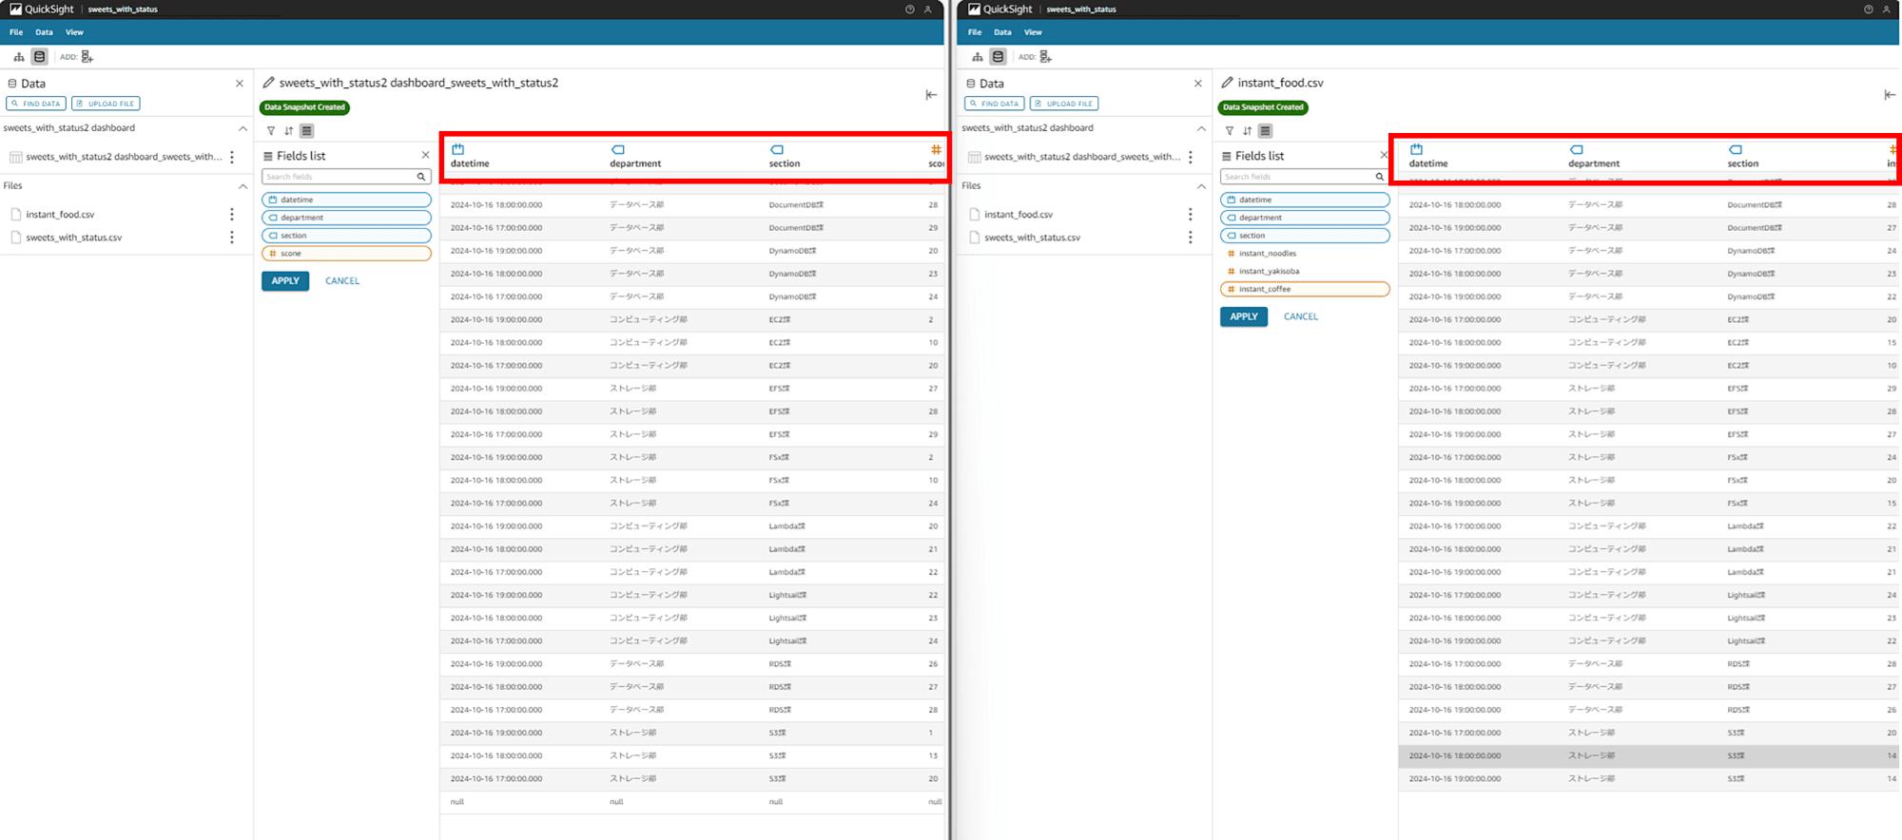Open help icon in right window title bar
Screen dimensions: 1902x840
[x=1869, y=10]
